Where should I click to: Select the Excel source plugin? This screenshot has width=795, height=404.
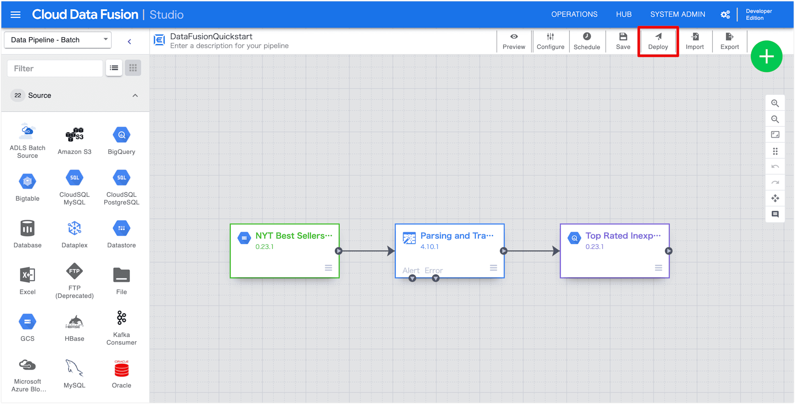pos(27,281)
